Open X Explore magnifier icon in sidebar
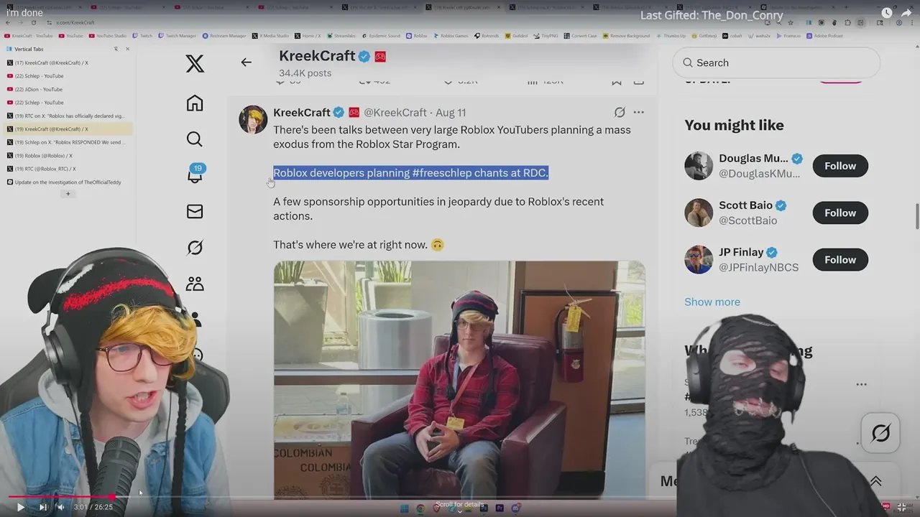 [x=195, y=139]
